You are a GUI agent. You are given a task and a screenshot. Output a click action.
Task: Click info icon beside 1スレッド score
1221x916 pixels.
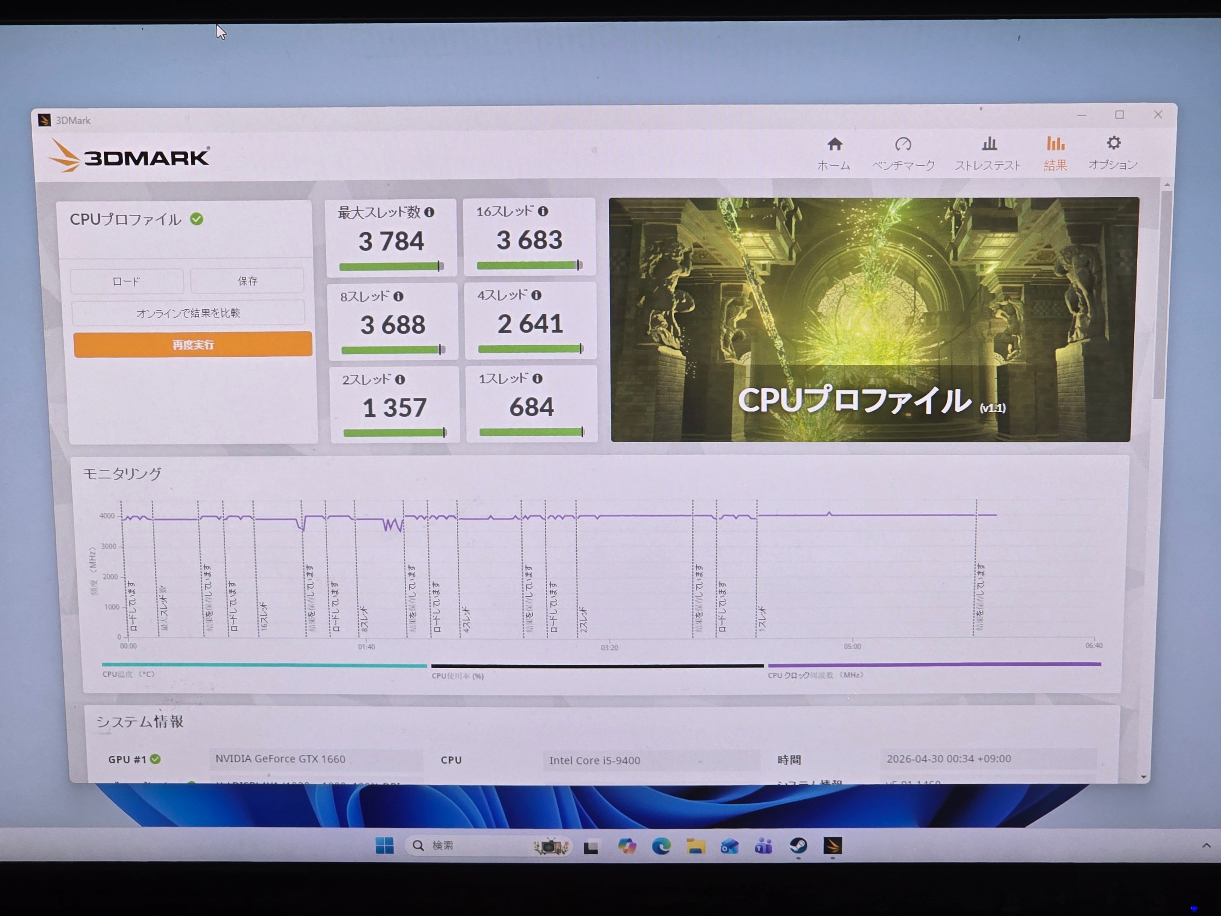point(537,379)
